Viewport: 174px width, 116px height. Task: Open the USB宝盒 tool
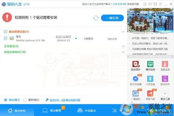[150, 80]
